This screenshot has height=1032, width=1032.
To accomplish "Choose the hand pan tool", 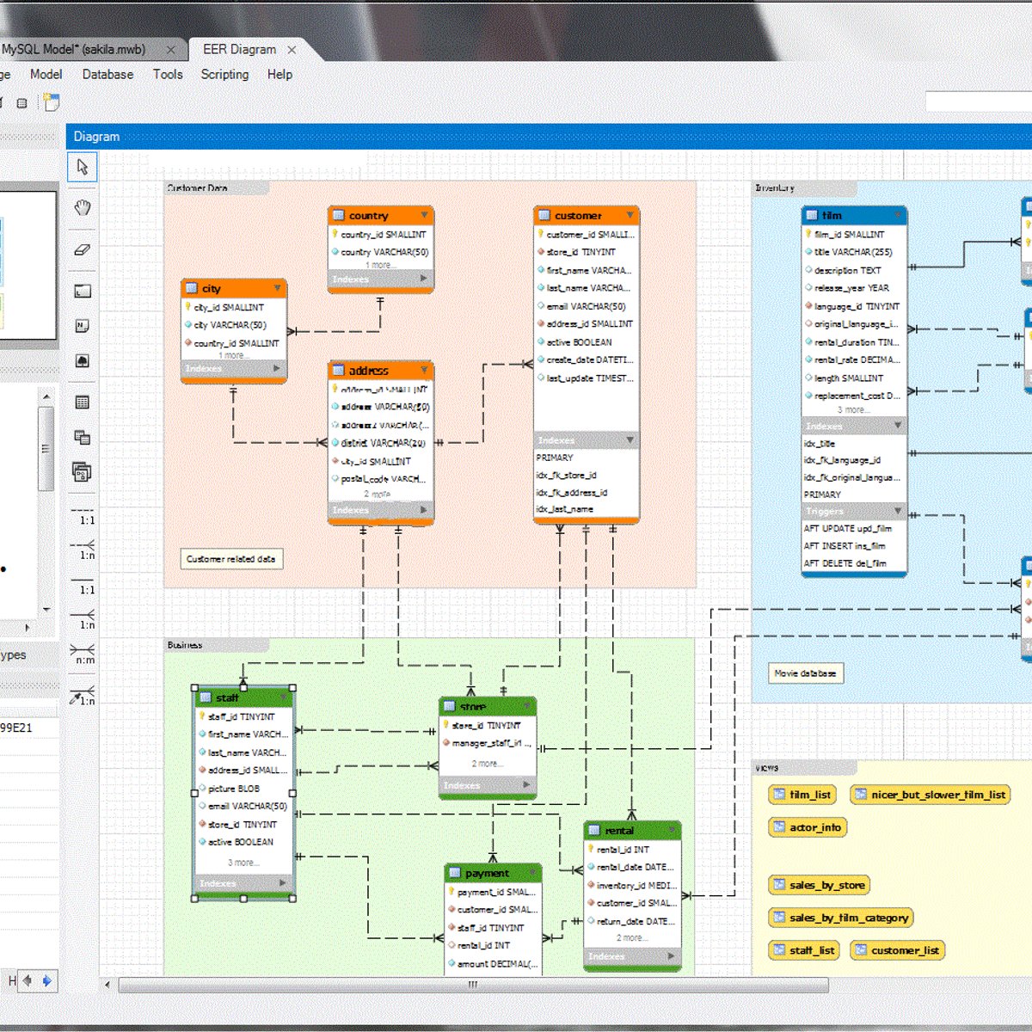I will pyautogui.click(x=82, y=206).
